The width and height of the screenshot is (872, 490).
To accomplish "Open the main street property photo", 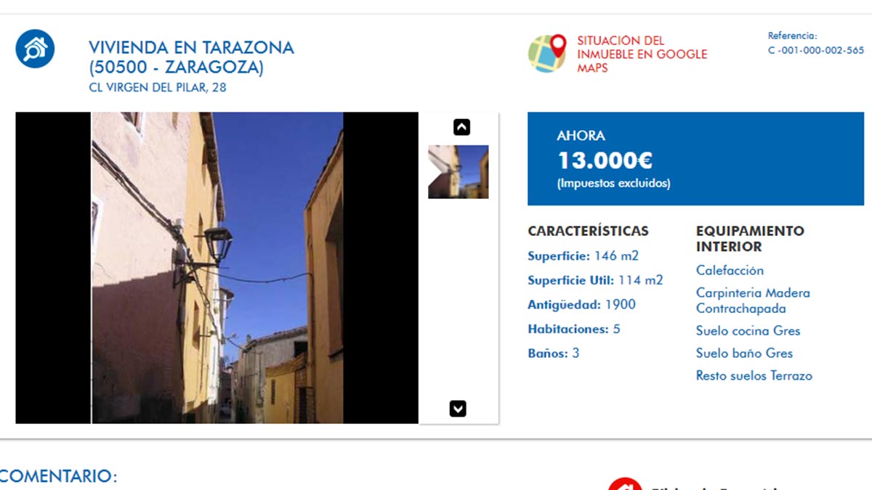I will 217,268.
